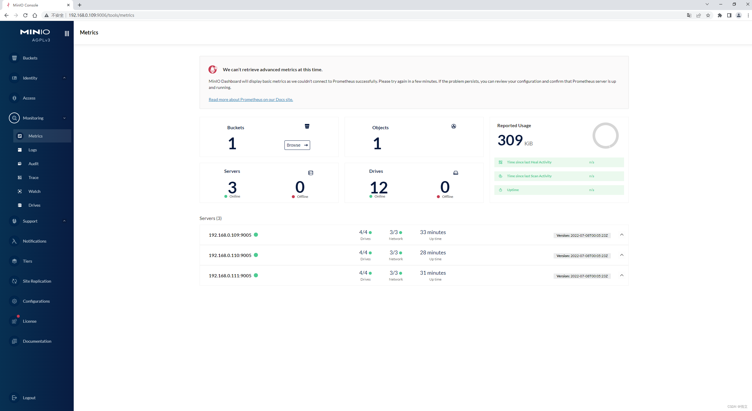Click the Notifications lambda icon
Viewport: 752px width, 411px height.
point(14,241)
